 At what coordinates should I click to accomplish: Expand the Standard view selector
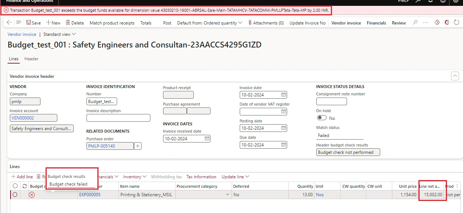point(59,34)
